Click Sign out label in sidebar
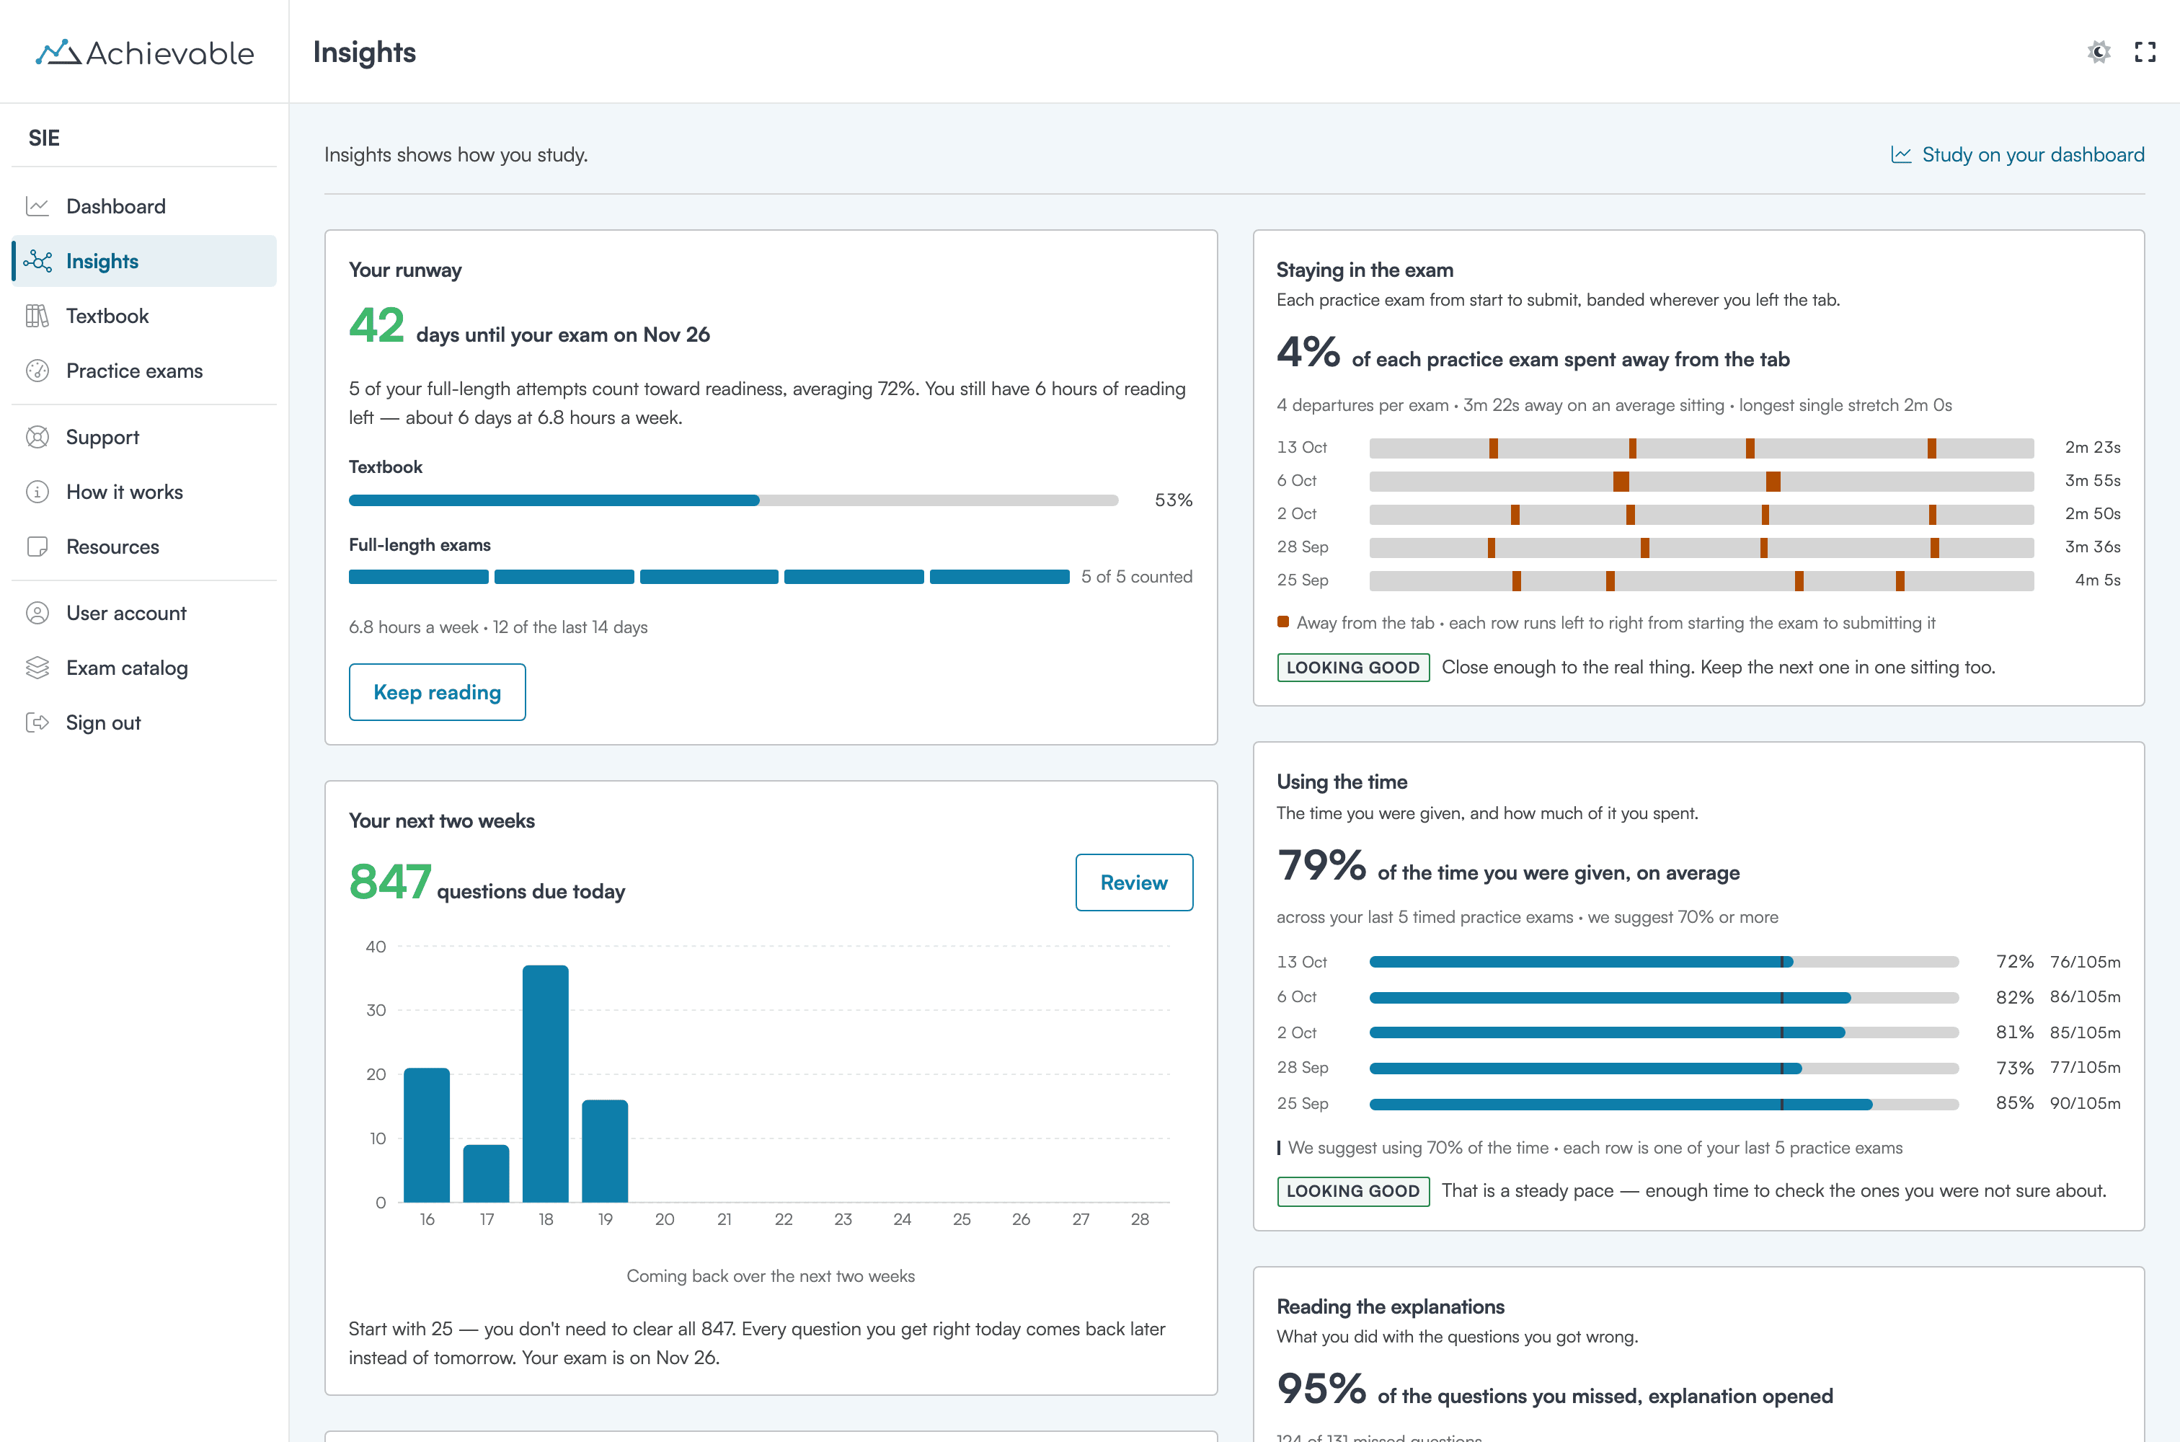2180x1442 pixels. 103,723
